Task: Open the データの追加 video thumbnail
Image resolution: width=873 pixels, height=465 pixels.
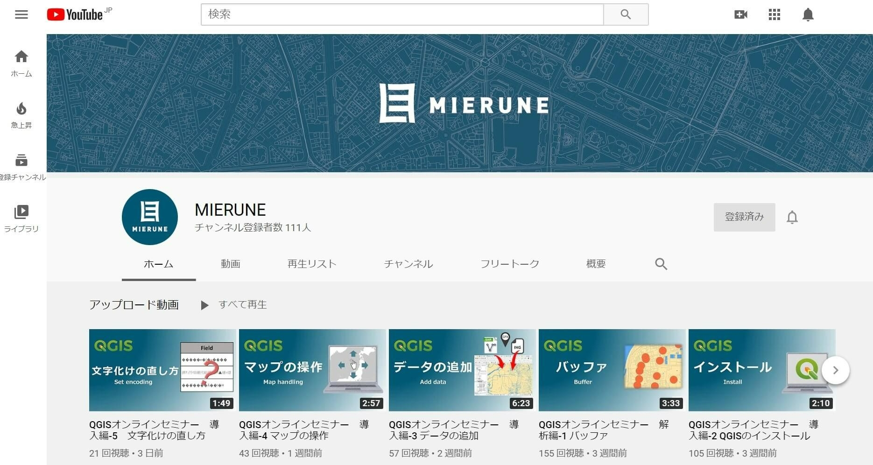Action: [462, 370]
